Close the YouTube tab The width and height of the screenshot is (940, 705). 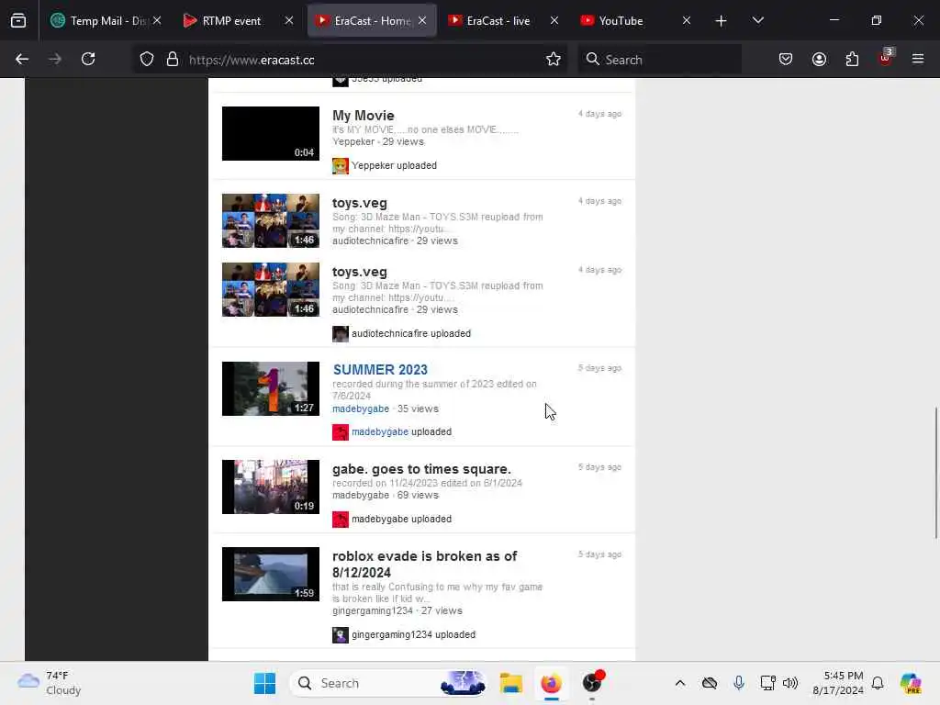pyautogui.click(x=687, y=21)
